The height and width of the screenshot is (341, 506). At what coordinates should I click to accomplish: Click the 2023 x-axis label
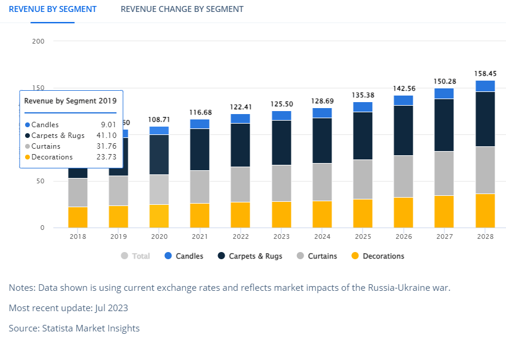281,236
